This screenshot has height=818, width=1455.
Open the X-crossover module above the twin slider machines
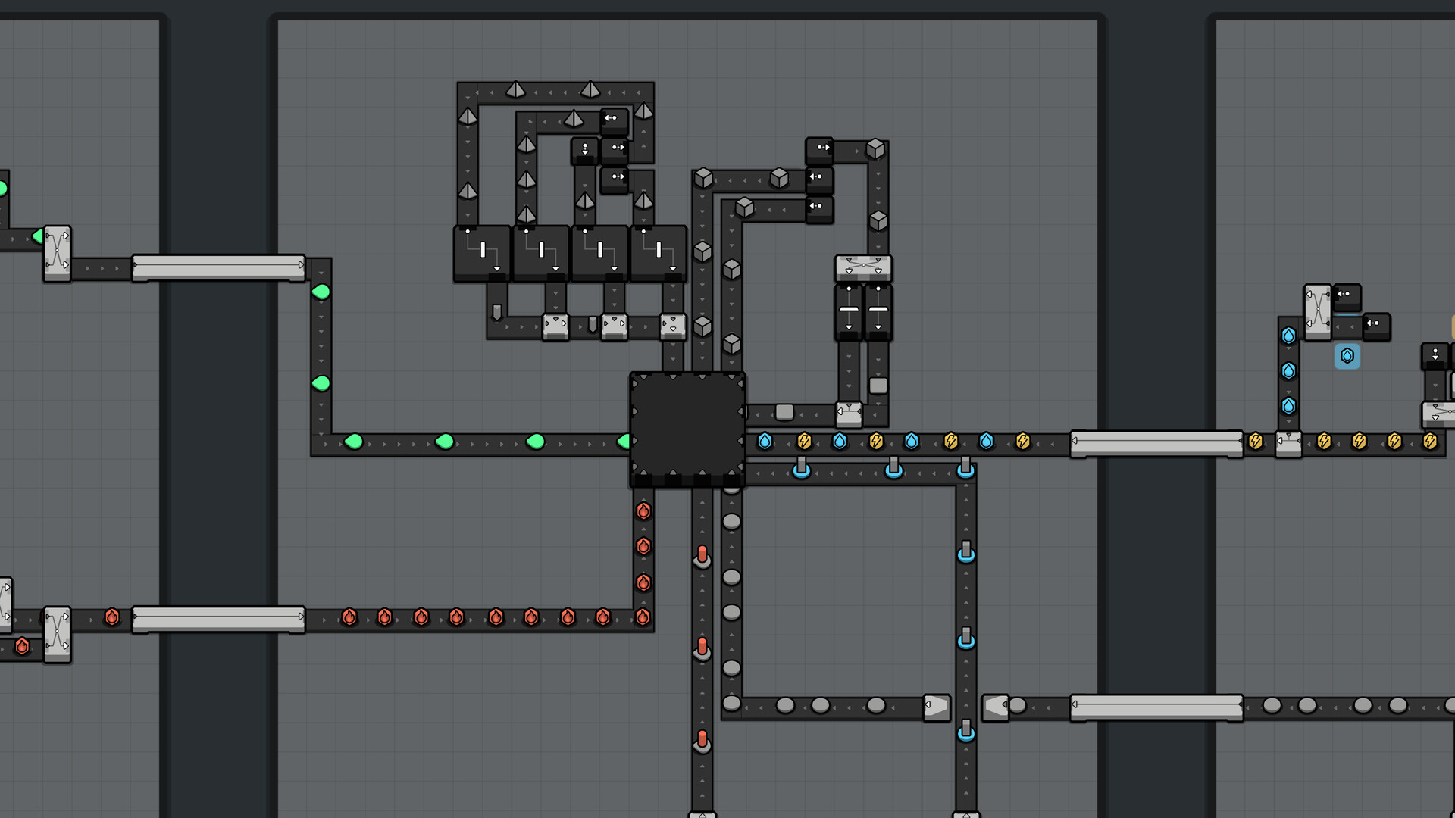[x=862, y=269]
